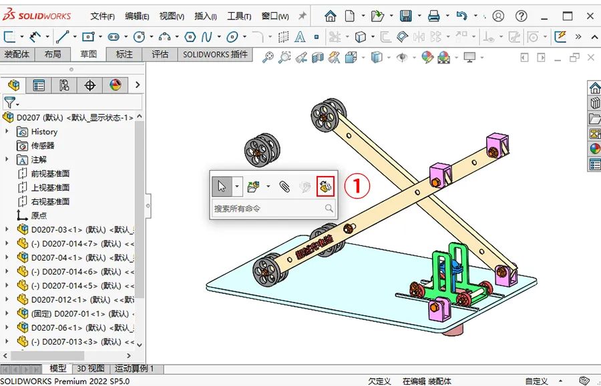The image size is (601, 386).
Task: Activate the Circle sketch tool
Action: pyautogui.click(x=139, y=37)
